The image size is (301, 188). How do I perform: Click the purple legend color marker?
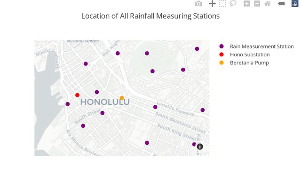pos(222,47)
